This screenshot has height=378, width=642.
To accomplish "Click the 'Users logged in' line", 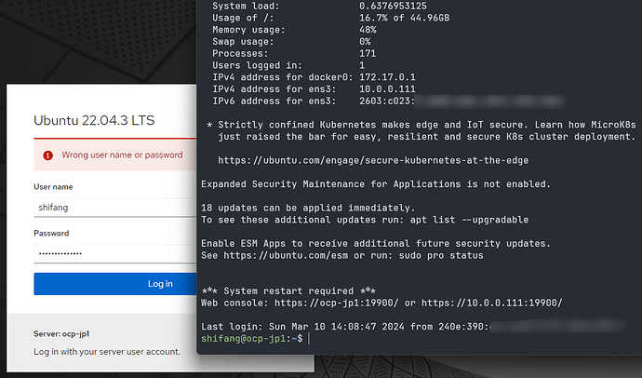I will [288, 65].
